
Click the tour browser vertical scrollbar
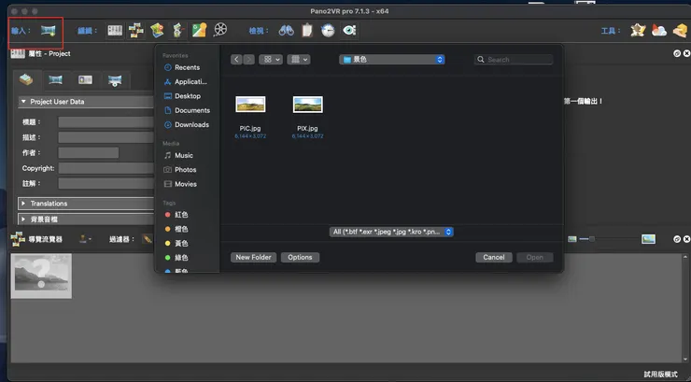[x=685, y=307]
